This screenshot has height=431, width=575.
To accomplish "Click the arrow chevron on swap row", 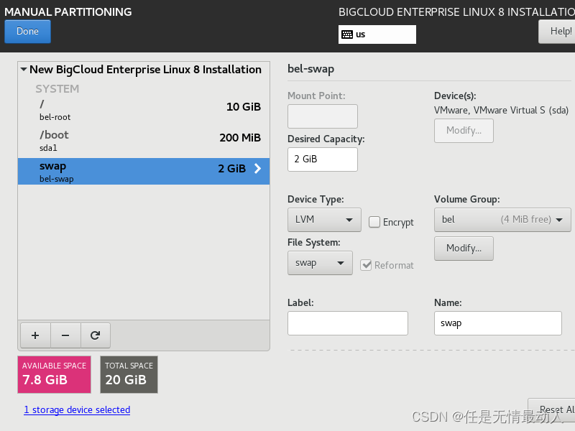I will pyautogui.click(x=258, y=169).
